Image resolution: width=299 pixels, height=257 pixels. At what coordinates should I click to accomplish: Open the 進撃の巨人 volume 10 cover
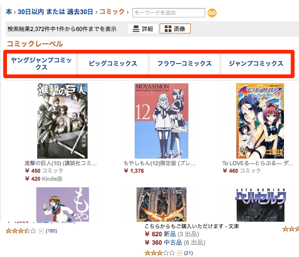[x=62, y=121]
